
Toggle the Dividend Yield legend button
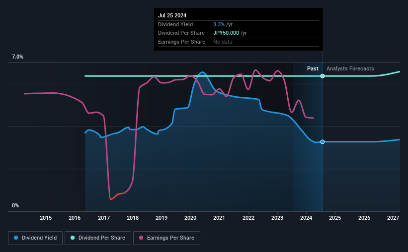[x=35, y=238]
